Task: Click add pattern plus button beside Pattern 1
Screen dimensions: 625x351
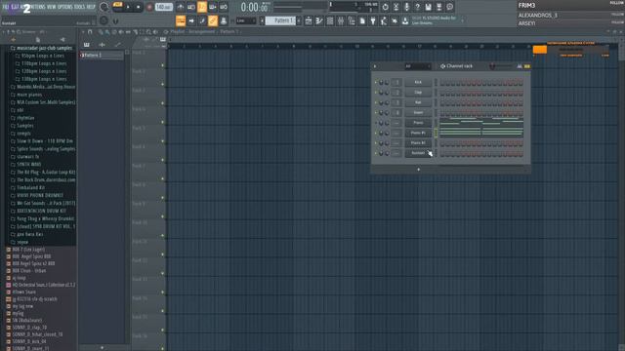Action: coord(299,20)
